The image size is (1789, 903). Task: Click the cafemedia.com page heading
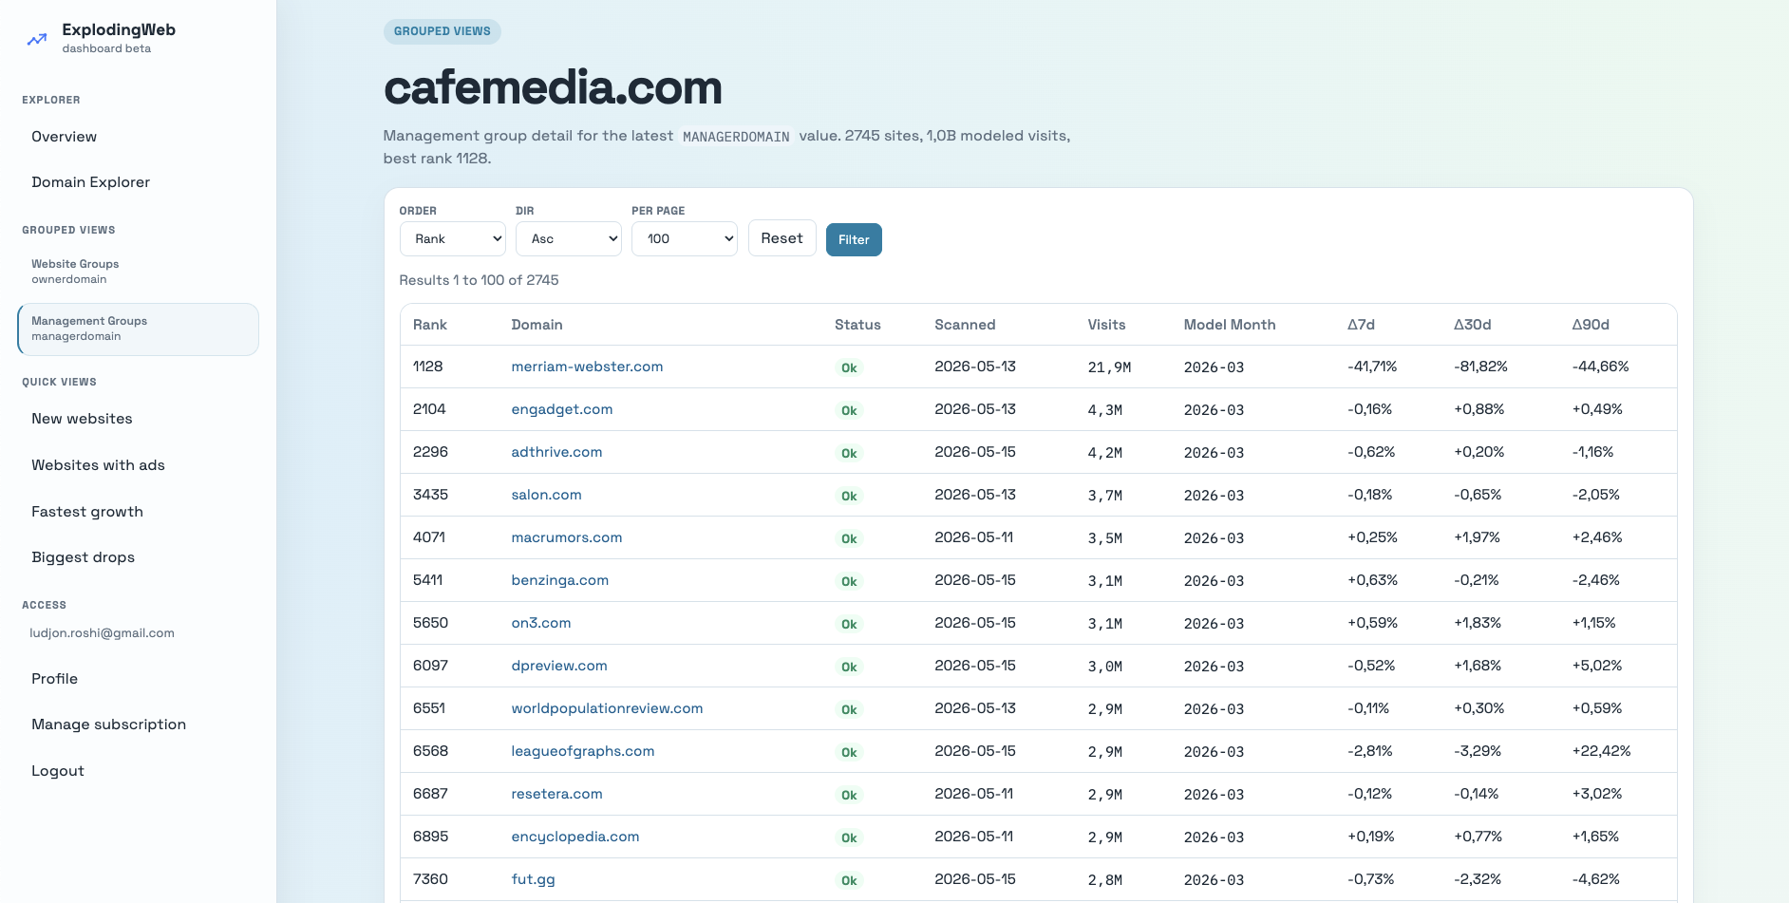pos(553,87)
